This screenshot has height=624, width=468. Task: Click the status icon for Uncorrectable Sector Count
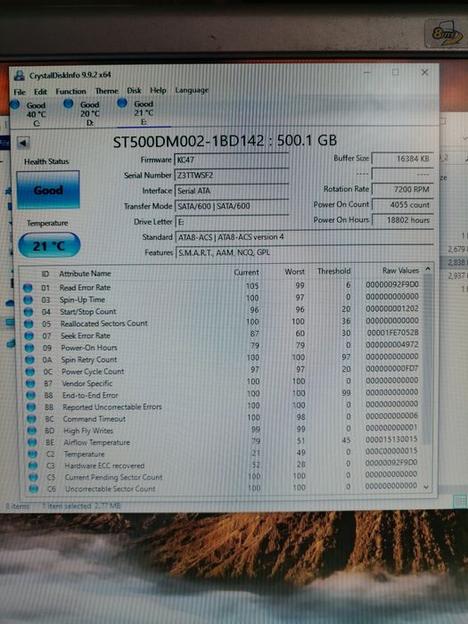[34, 489]
